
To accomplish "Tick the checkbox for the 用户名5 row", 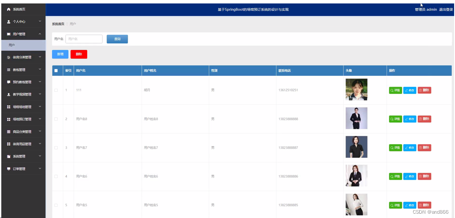I will [56, 205].
